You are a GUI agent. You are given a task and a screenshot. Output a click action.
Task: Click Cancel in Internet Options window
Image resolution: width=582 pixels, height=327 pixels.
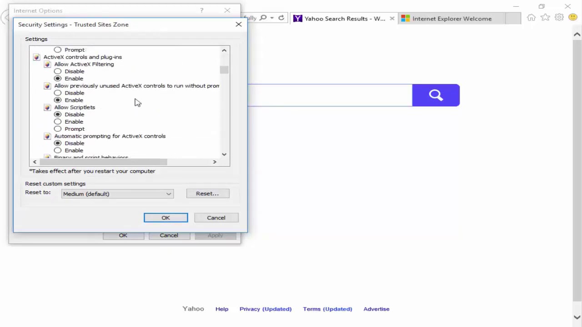pyautogui.click(x=169, y=235)
